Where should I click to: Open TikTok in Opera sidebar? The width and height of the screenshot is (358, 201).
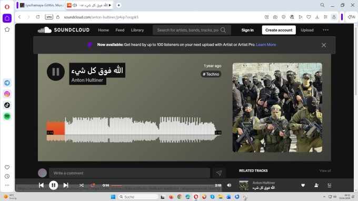pos(7,105)
